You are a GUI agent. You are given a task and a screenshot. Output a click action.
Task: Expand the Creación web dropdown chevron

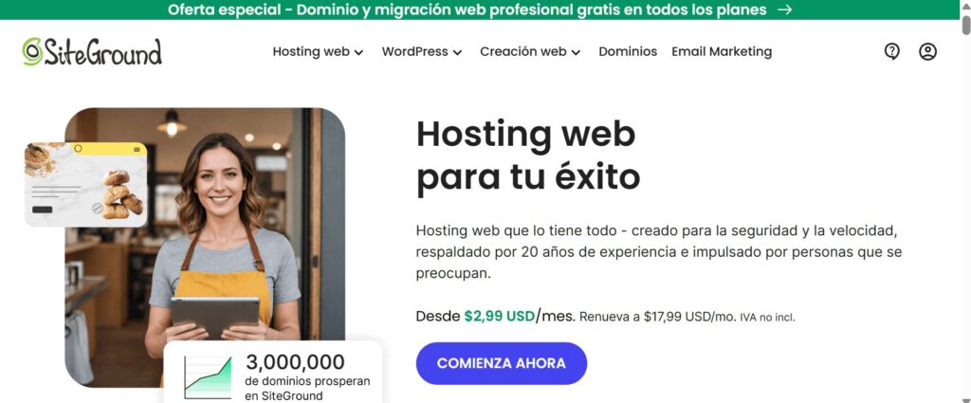click(576, 52)
